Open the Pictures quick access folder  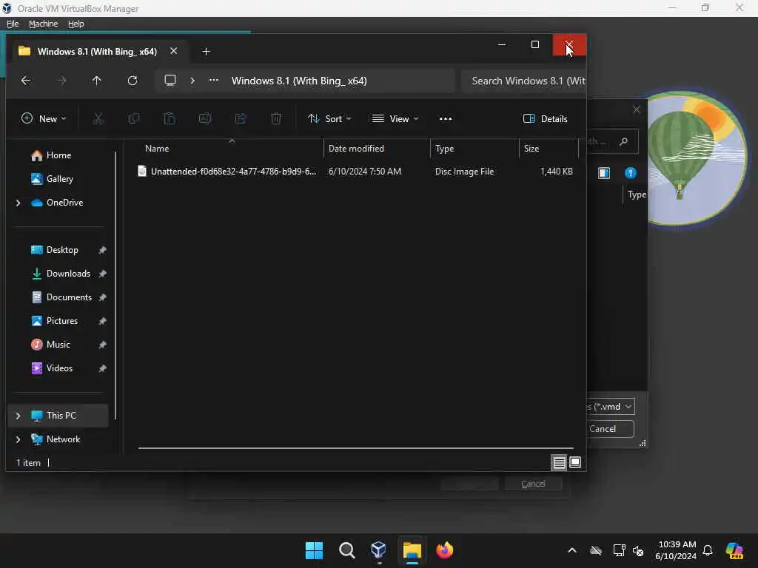(x=62, y=321)
